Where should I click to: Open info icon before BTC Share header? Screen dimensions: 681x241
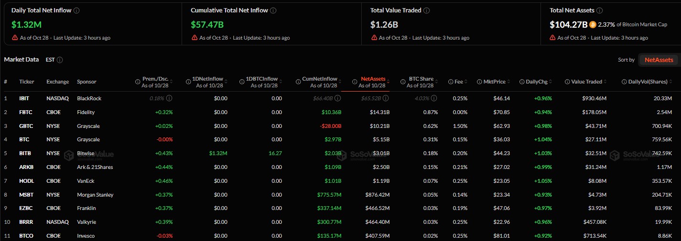(x=404, y=82)
